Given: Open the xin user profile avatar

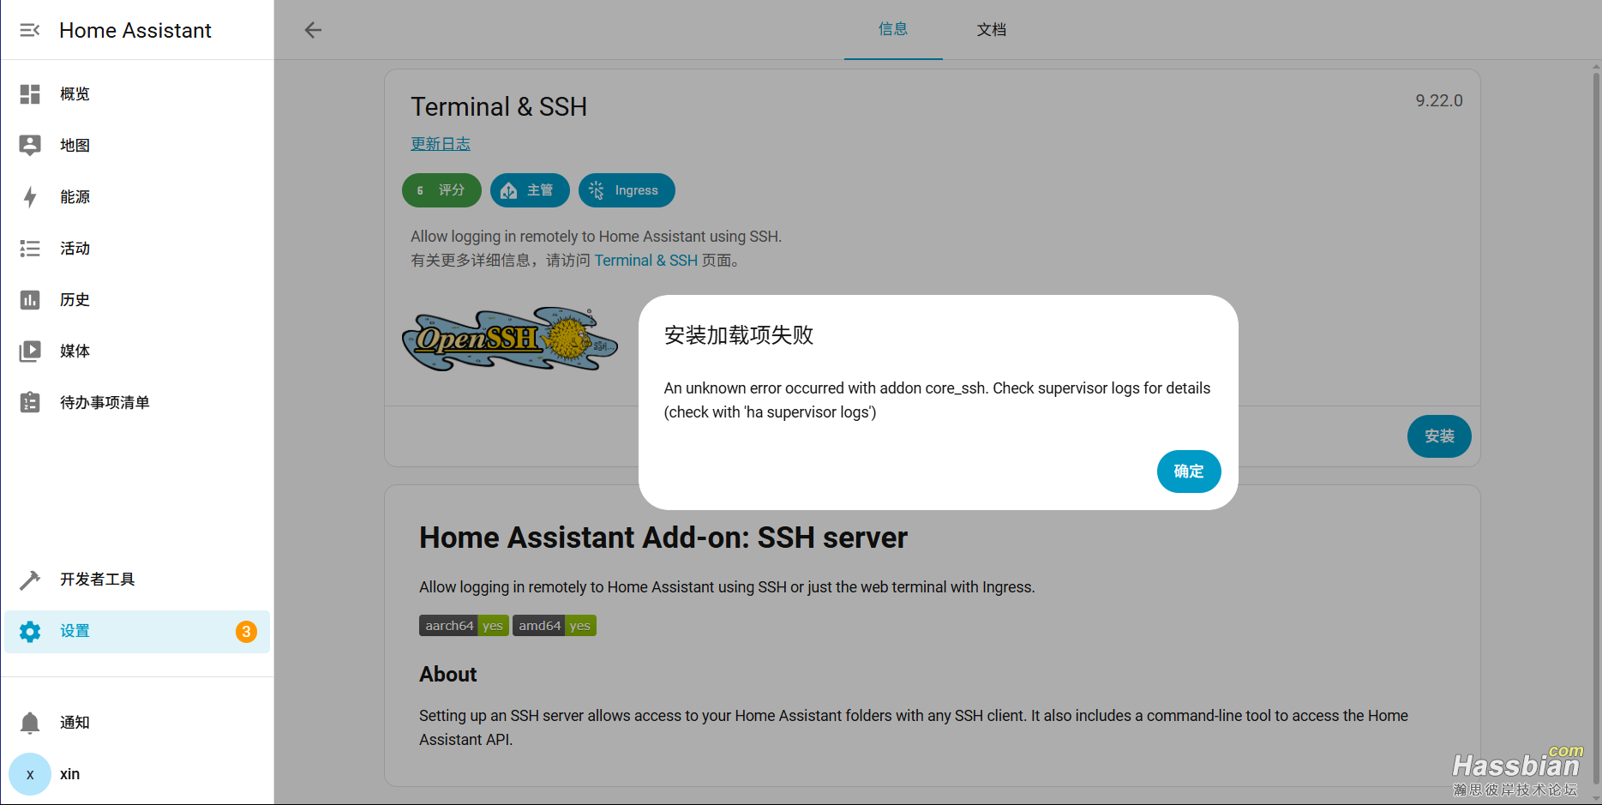Looking at the screenshot, I should click(x=30, y=774).
